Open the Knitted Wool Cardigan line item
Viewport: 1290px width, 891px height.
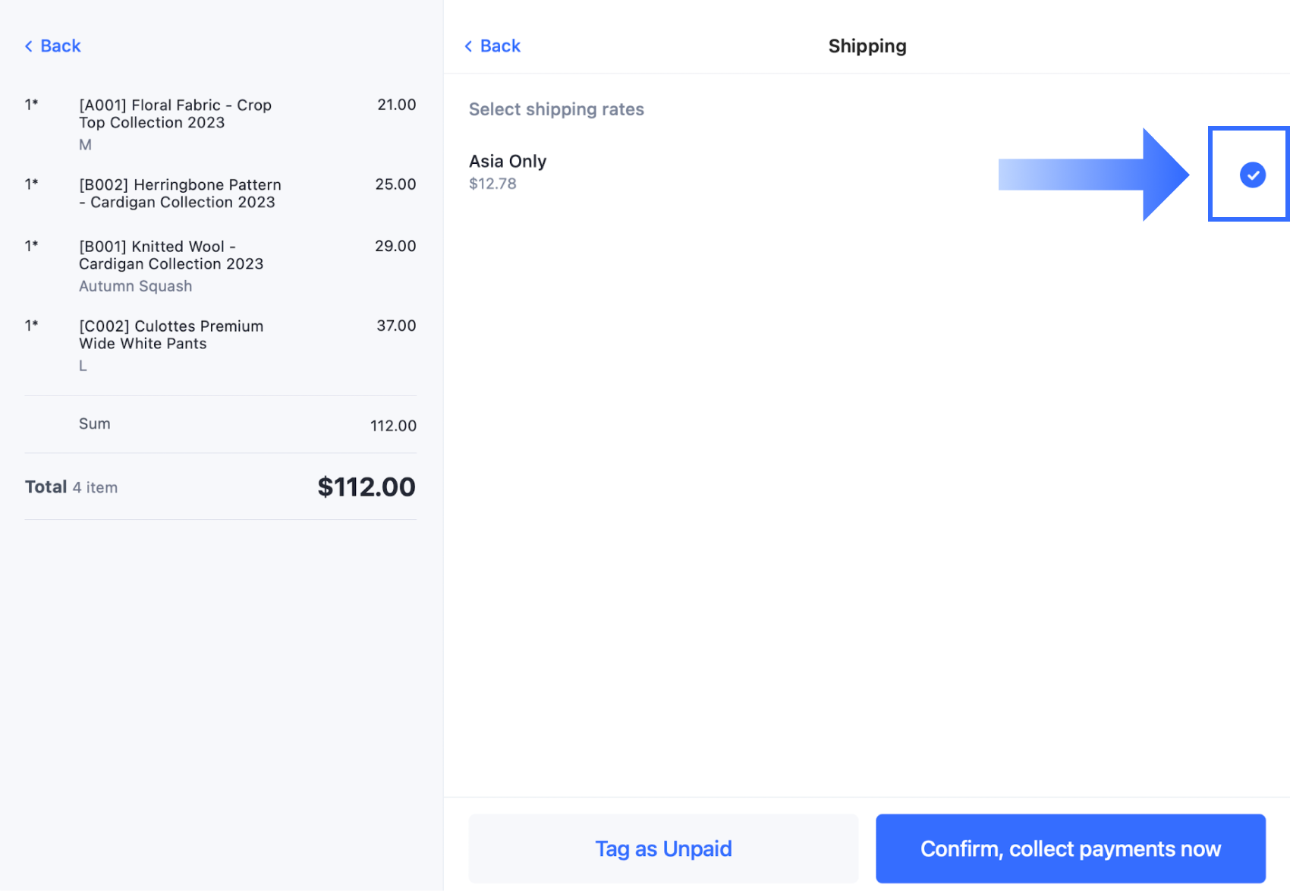(171, 255)
